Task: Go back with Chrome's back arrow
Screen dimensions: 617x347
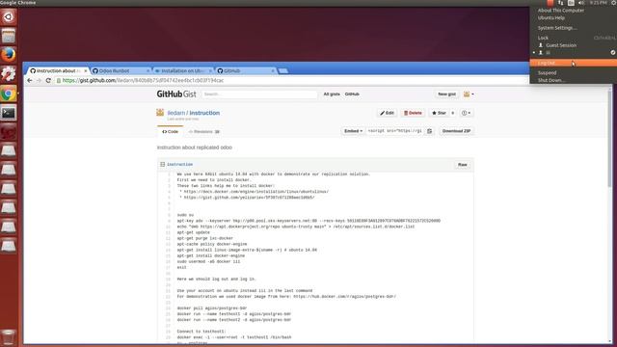Action: (x=30, y=80)
